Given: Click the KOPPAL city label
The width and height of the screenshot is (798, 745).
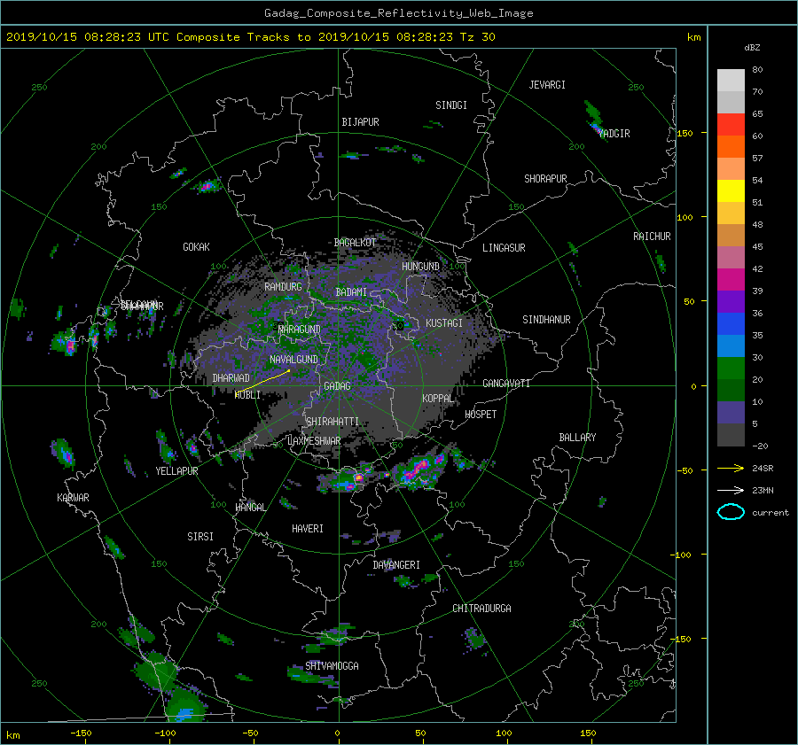Looking at the screenshot, I should point(438,398).
